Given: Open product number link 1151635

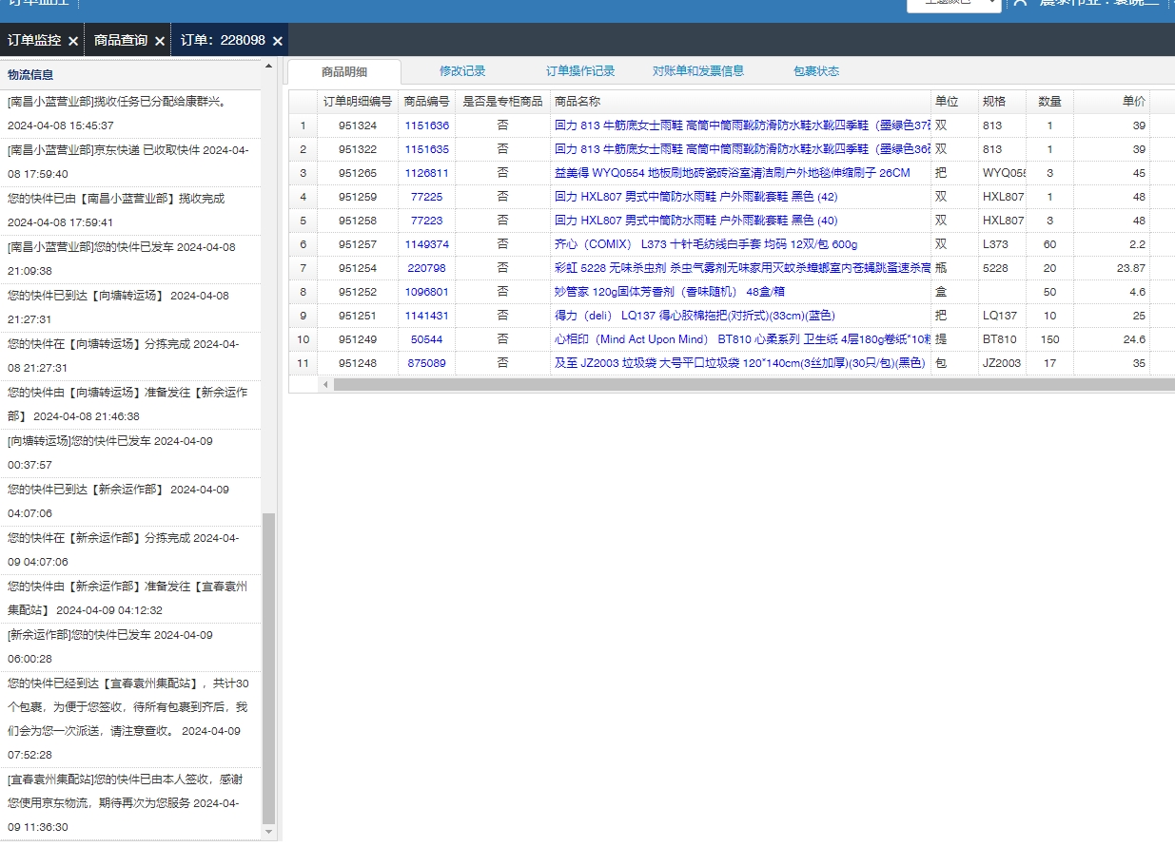Looking at the screenshot, I should pos(426,149).
